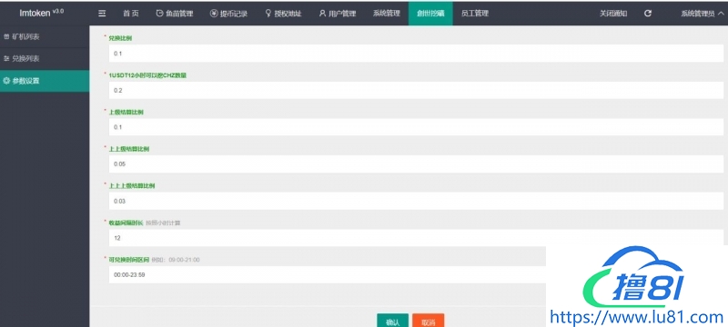Open 用户管理 in the top navigation
728x327 pixels.
pos(338,14)
